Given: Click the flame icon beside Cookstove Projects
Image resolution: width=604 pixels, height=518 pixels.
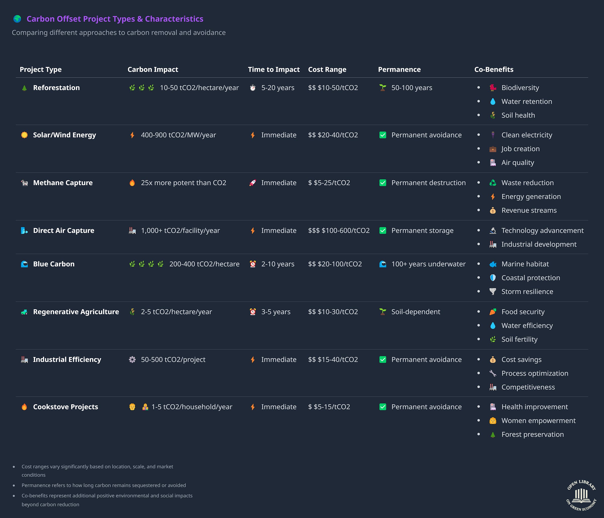Looking at the screenshot, I should [24, 407].
